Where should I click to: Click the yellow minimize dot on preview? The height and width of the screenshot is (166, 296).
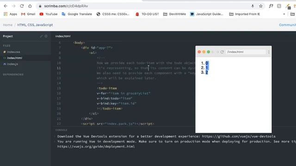204,52
